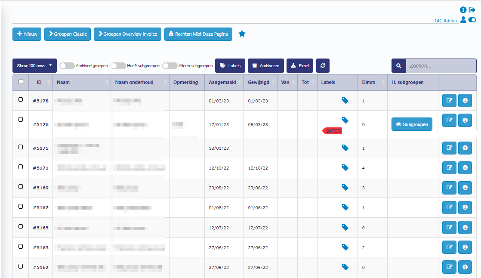The height and width of the screenshot is (278, 481).
Task: Click the search magnifier icon
Action: [398, 66]
